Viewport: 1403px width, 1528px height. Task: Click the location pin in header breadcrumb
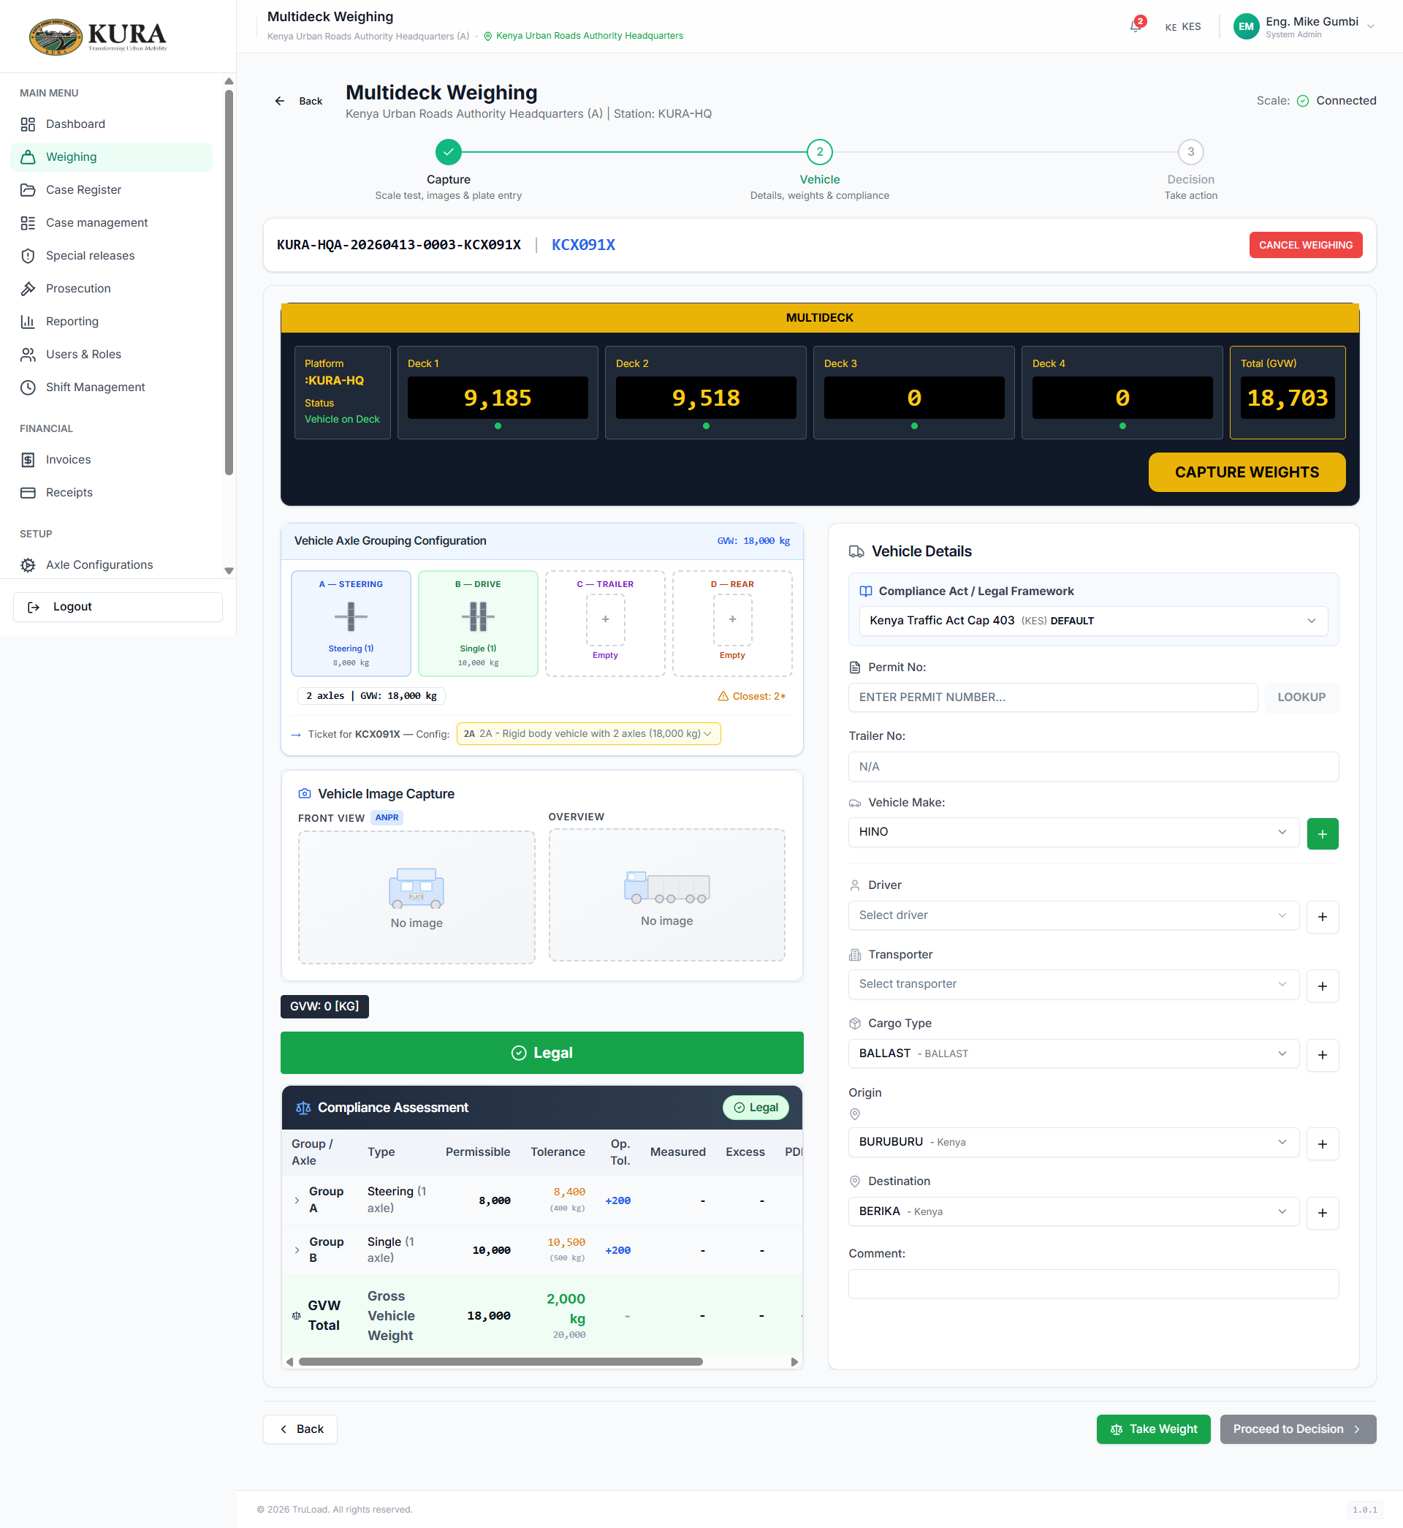pyautogui.click(x=487, y=36)
